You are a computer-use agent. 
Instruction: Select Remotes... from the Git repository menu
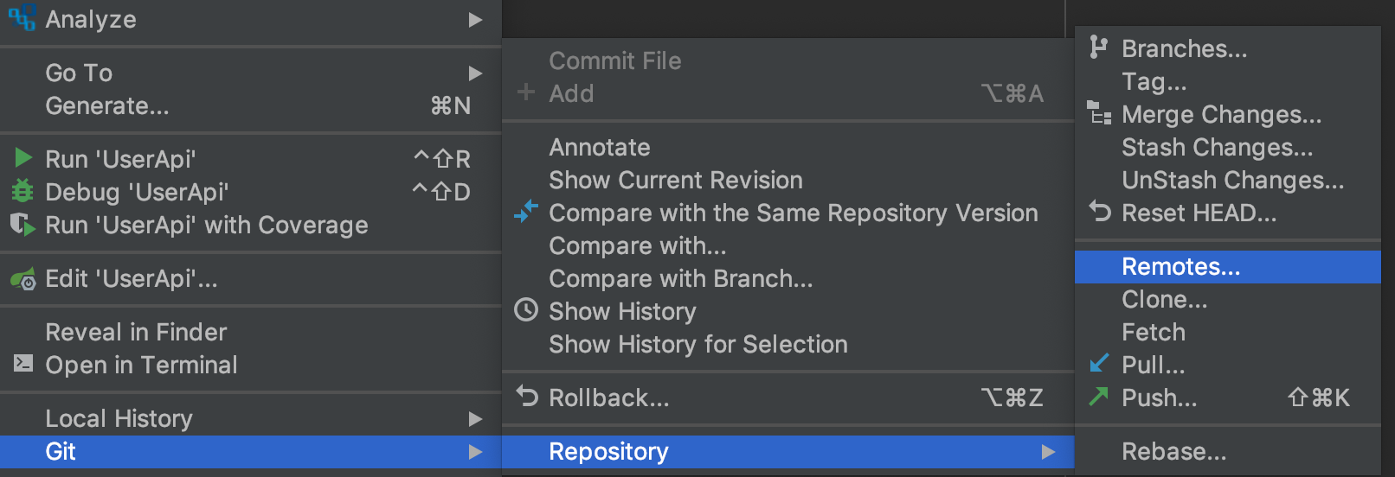click(1180, 266)
